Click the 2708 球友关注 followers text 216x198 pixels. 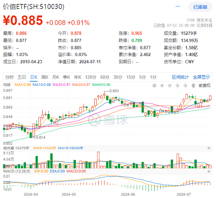click(x=199, y=20)
